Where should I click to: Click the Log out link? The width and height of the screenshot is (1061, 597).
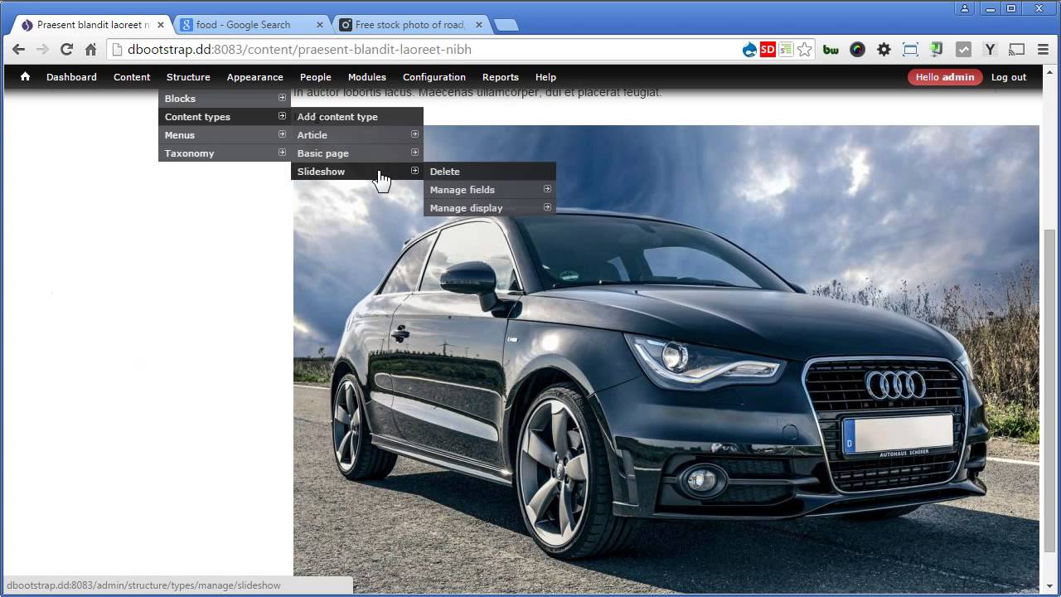click(1009, 77)
